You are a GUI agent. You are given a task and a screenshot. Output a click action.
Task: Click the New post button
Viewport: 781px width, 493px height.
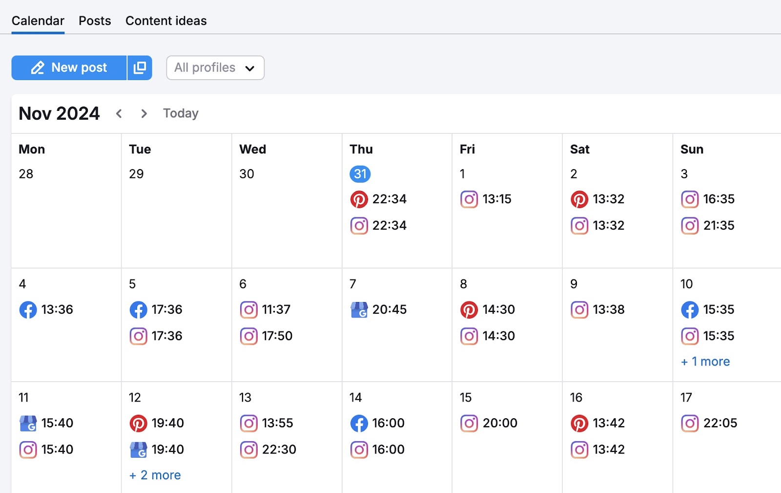click(69, 67)
